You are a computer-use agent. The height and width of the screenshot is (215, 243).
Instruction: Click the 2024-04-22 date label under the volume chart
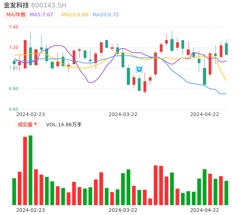point(205,210)
